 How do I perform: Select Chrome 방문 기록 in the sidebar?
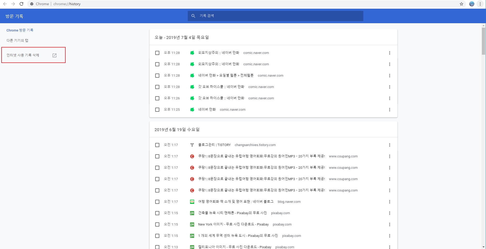[x=20, y=30]
